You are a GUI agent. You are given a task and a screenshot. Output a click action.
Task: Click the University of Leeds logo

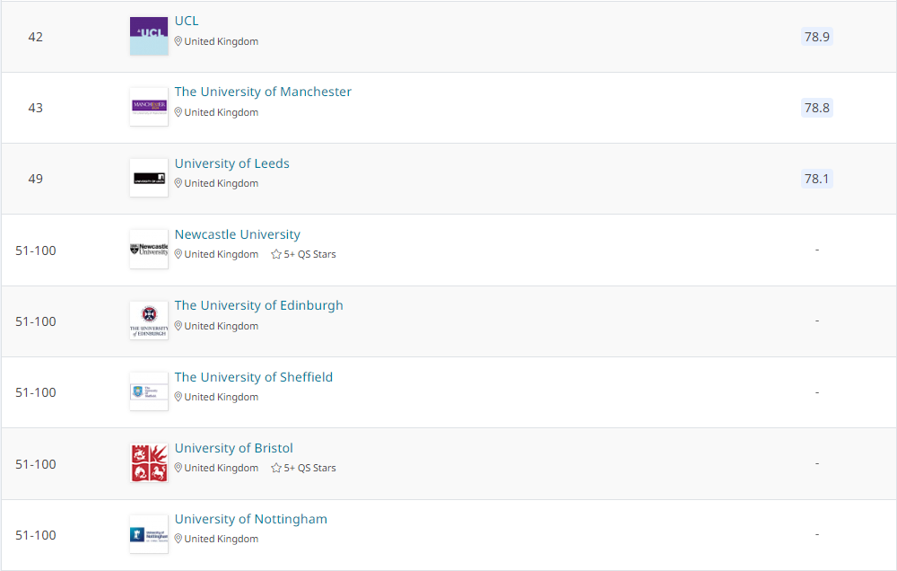pos(149,178)
